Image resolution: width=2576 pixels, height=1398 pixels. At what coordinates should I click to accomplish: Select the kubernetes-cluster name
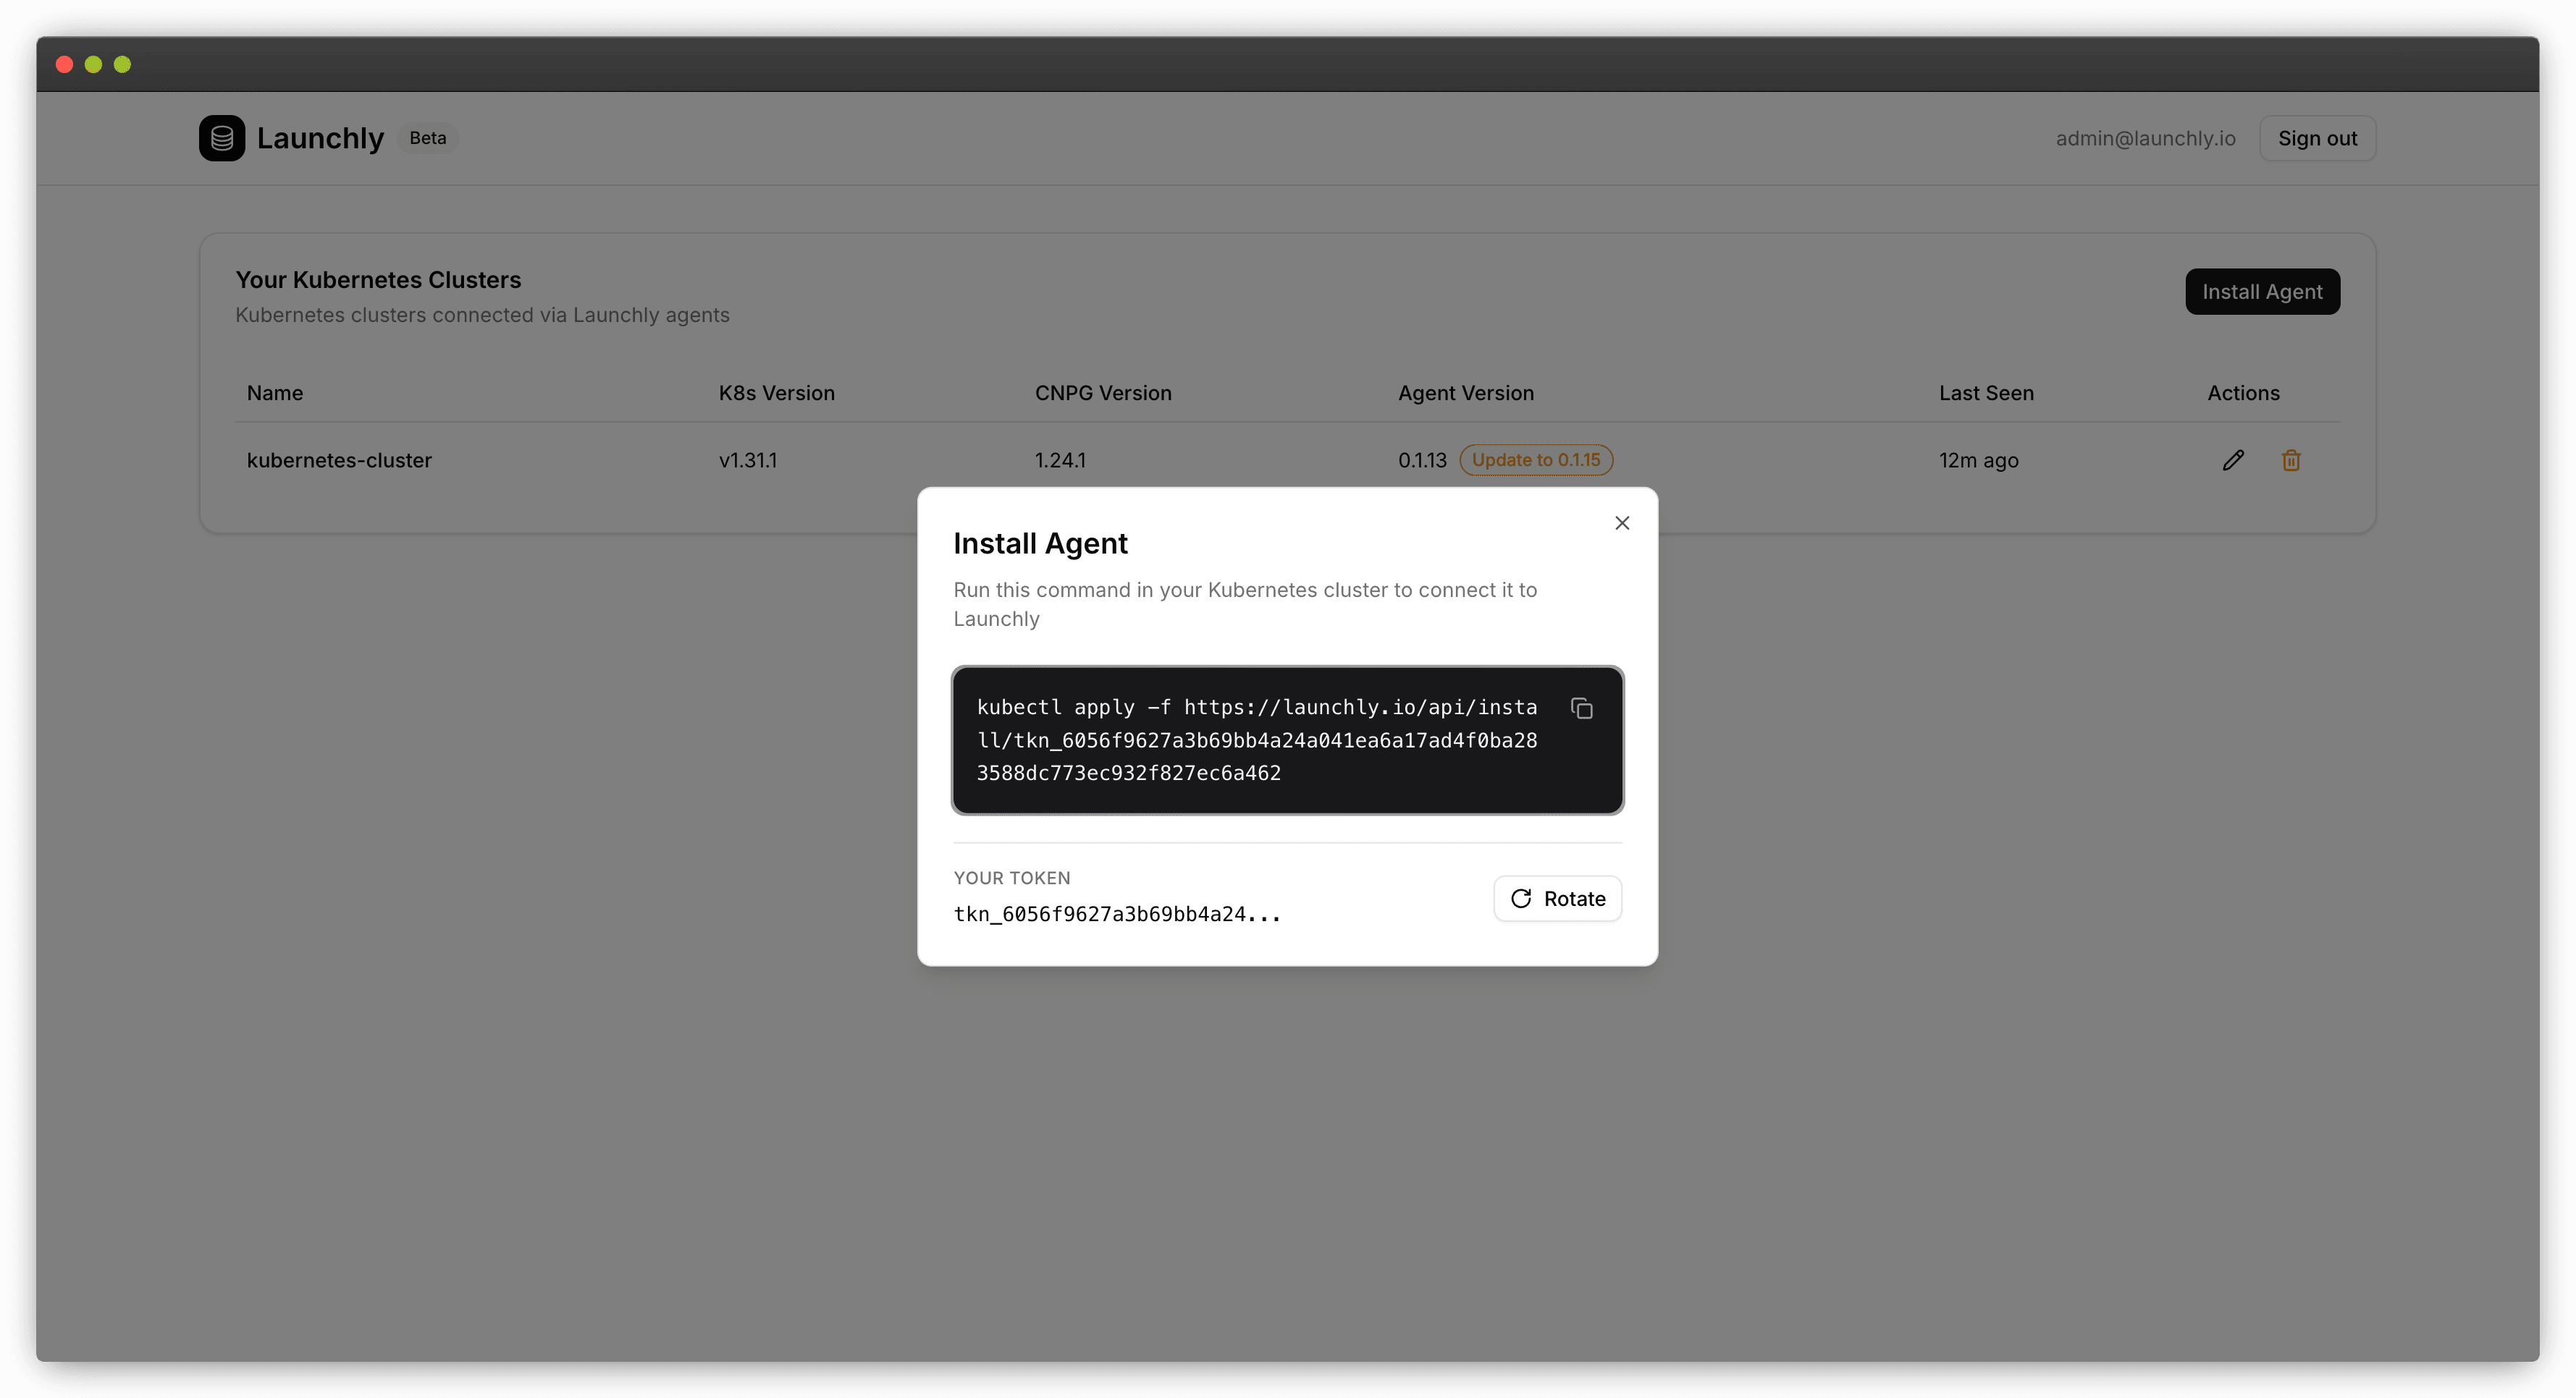(339, 459)
